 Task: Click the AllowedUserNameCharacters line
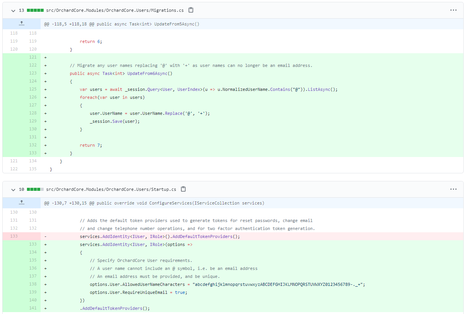pos(227,284)
